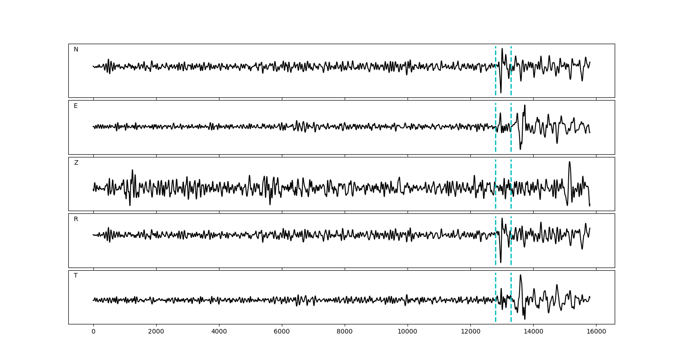Select the 16000 x-axis tick label
Screen dimensions: 683x364
596,332
